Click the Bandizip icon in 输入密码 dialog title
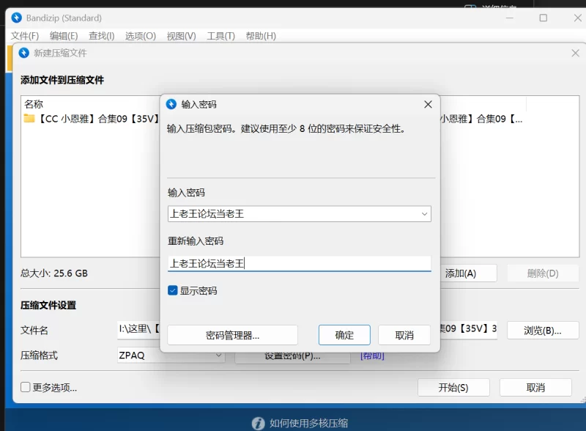Image resolution: width=586 pixels, height=431 pixels. pos(171,104)
